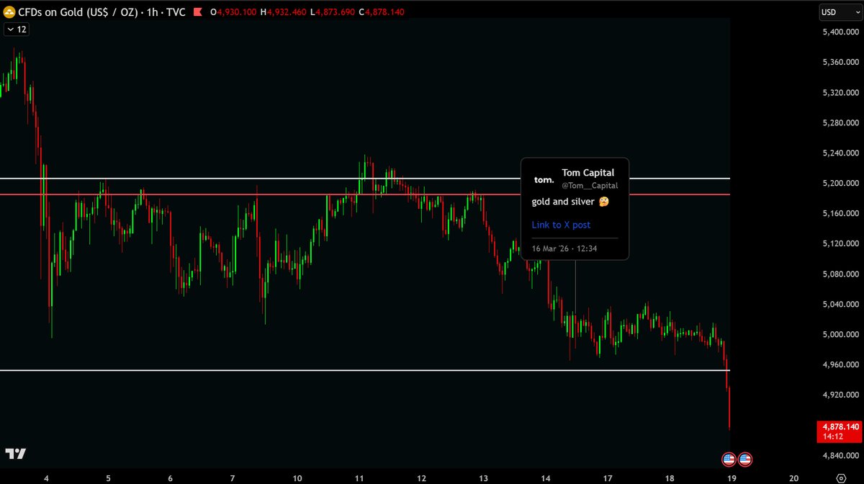Click the right US flag economic event icon
Screen dimensions: 864x484
point(745,459)
